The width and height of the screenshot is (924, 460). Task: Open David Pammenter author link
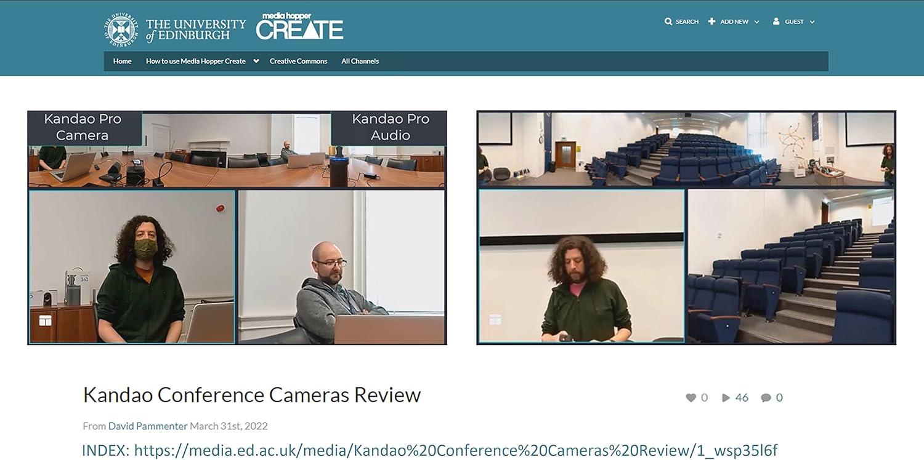click(x=148, y=426)
